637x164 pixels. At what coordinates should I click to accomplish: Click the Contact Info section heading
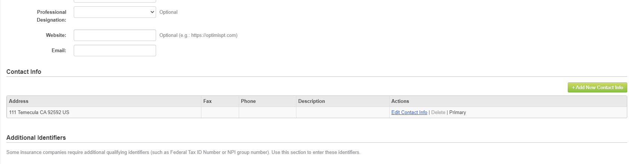(24, 72)
